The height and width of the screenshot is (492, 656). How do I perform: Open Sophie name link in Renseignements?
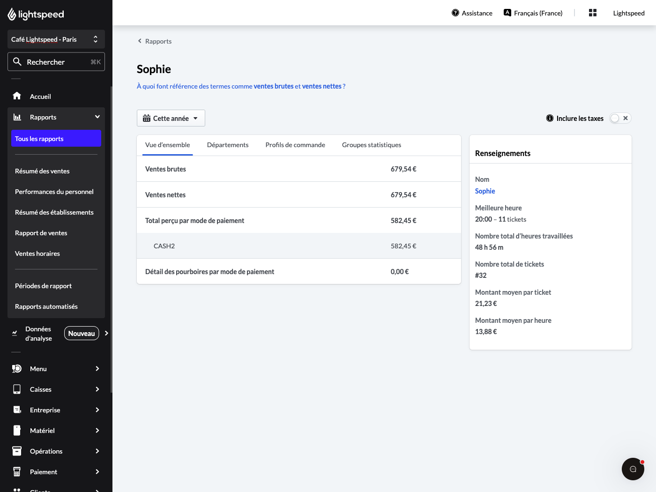click(x=485, y=191)
